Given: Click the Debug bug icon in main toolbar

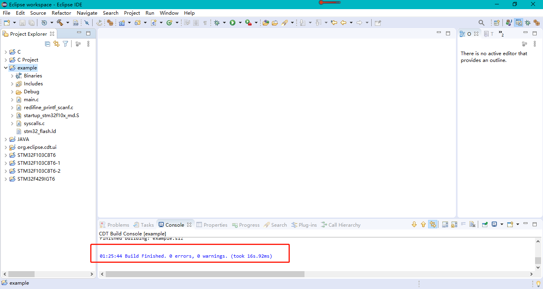Looking at the screenshot, I should 217,23.
